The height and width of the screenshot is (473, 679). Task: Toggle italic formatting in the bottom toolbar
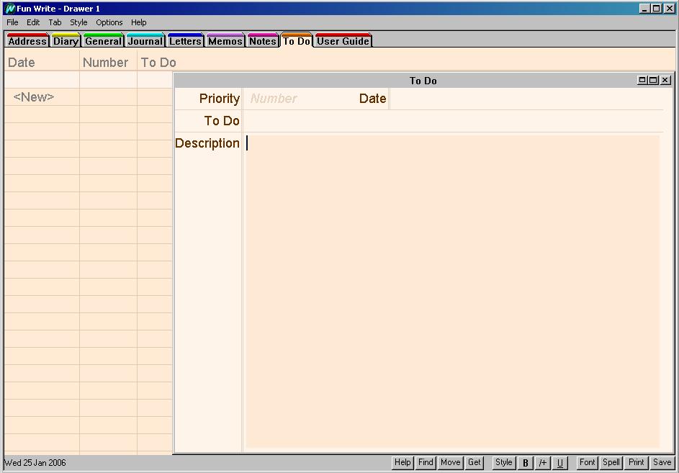(543, 463)
